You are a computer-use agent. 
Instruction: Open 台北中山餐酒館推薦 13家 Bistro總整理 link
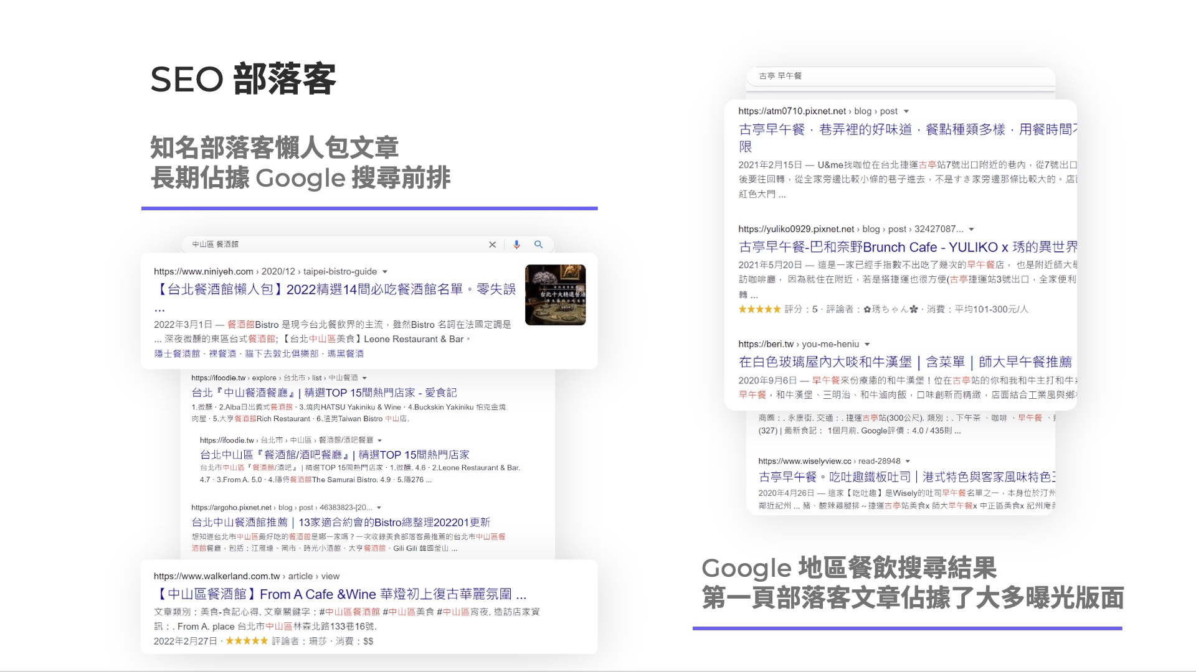tap(341, 522)
